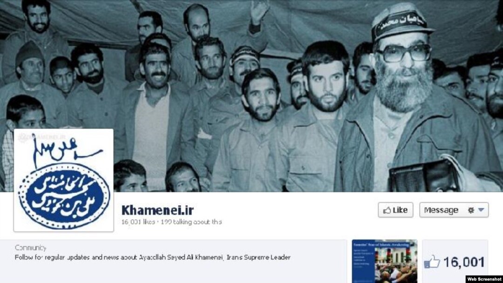Open the Islamic Awakening photo tile
Image resolution: width=503 pixels, height=283 pixels.
click(x=384, y=261)
